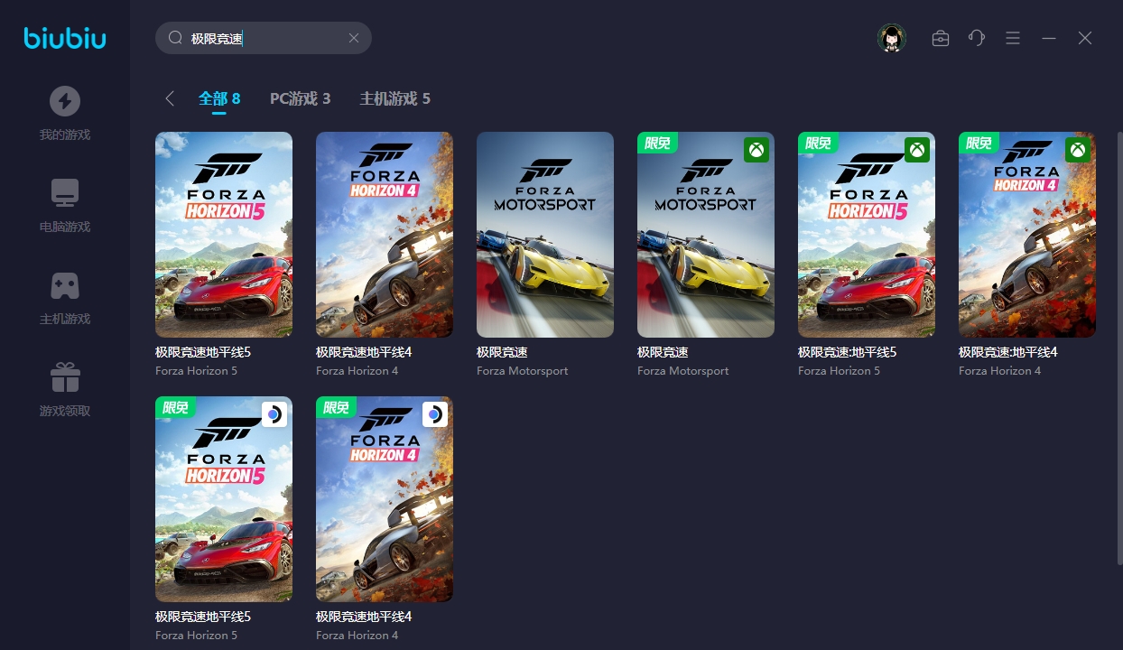1123x650 pixels.
Task: Open customer support headset icon
Action: (977, 38)
